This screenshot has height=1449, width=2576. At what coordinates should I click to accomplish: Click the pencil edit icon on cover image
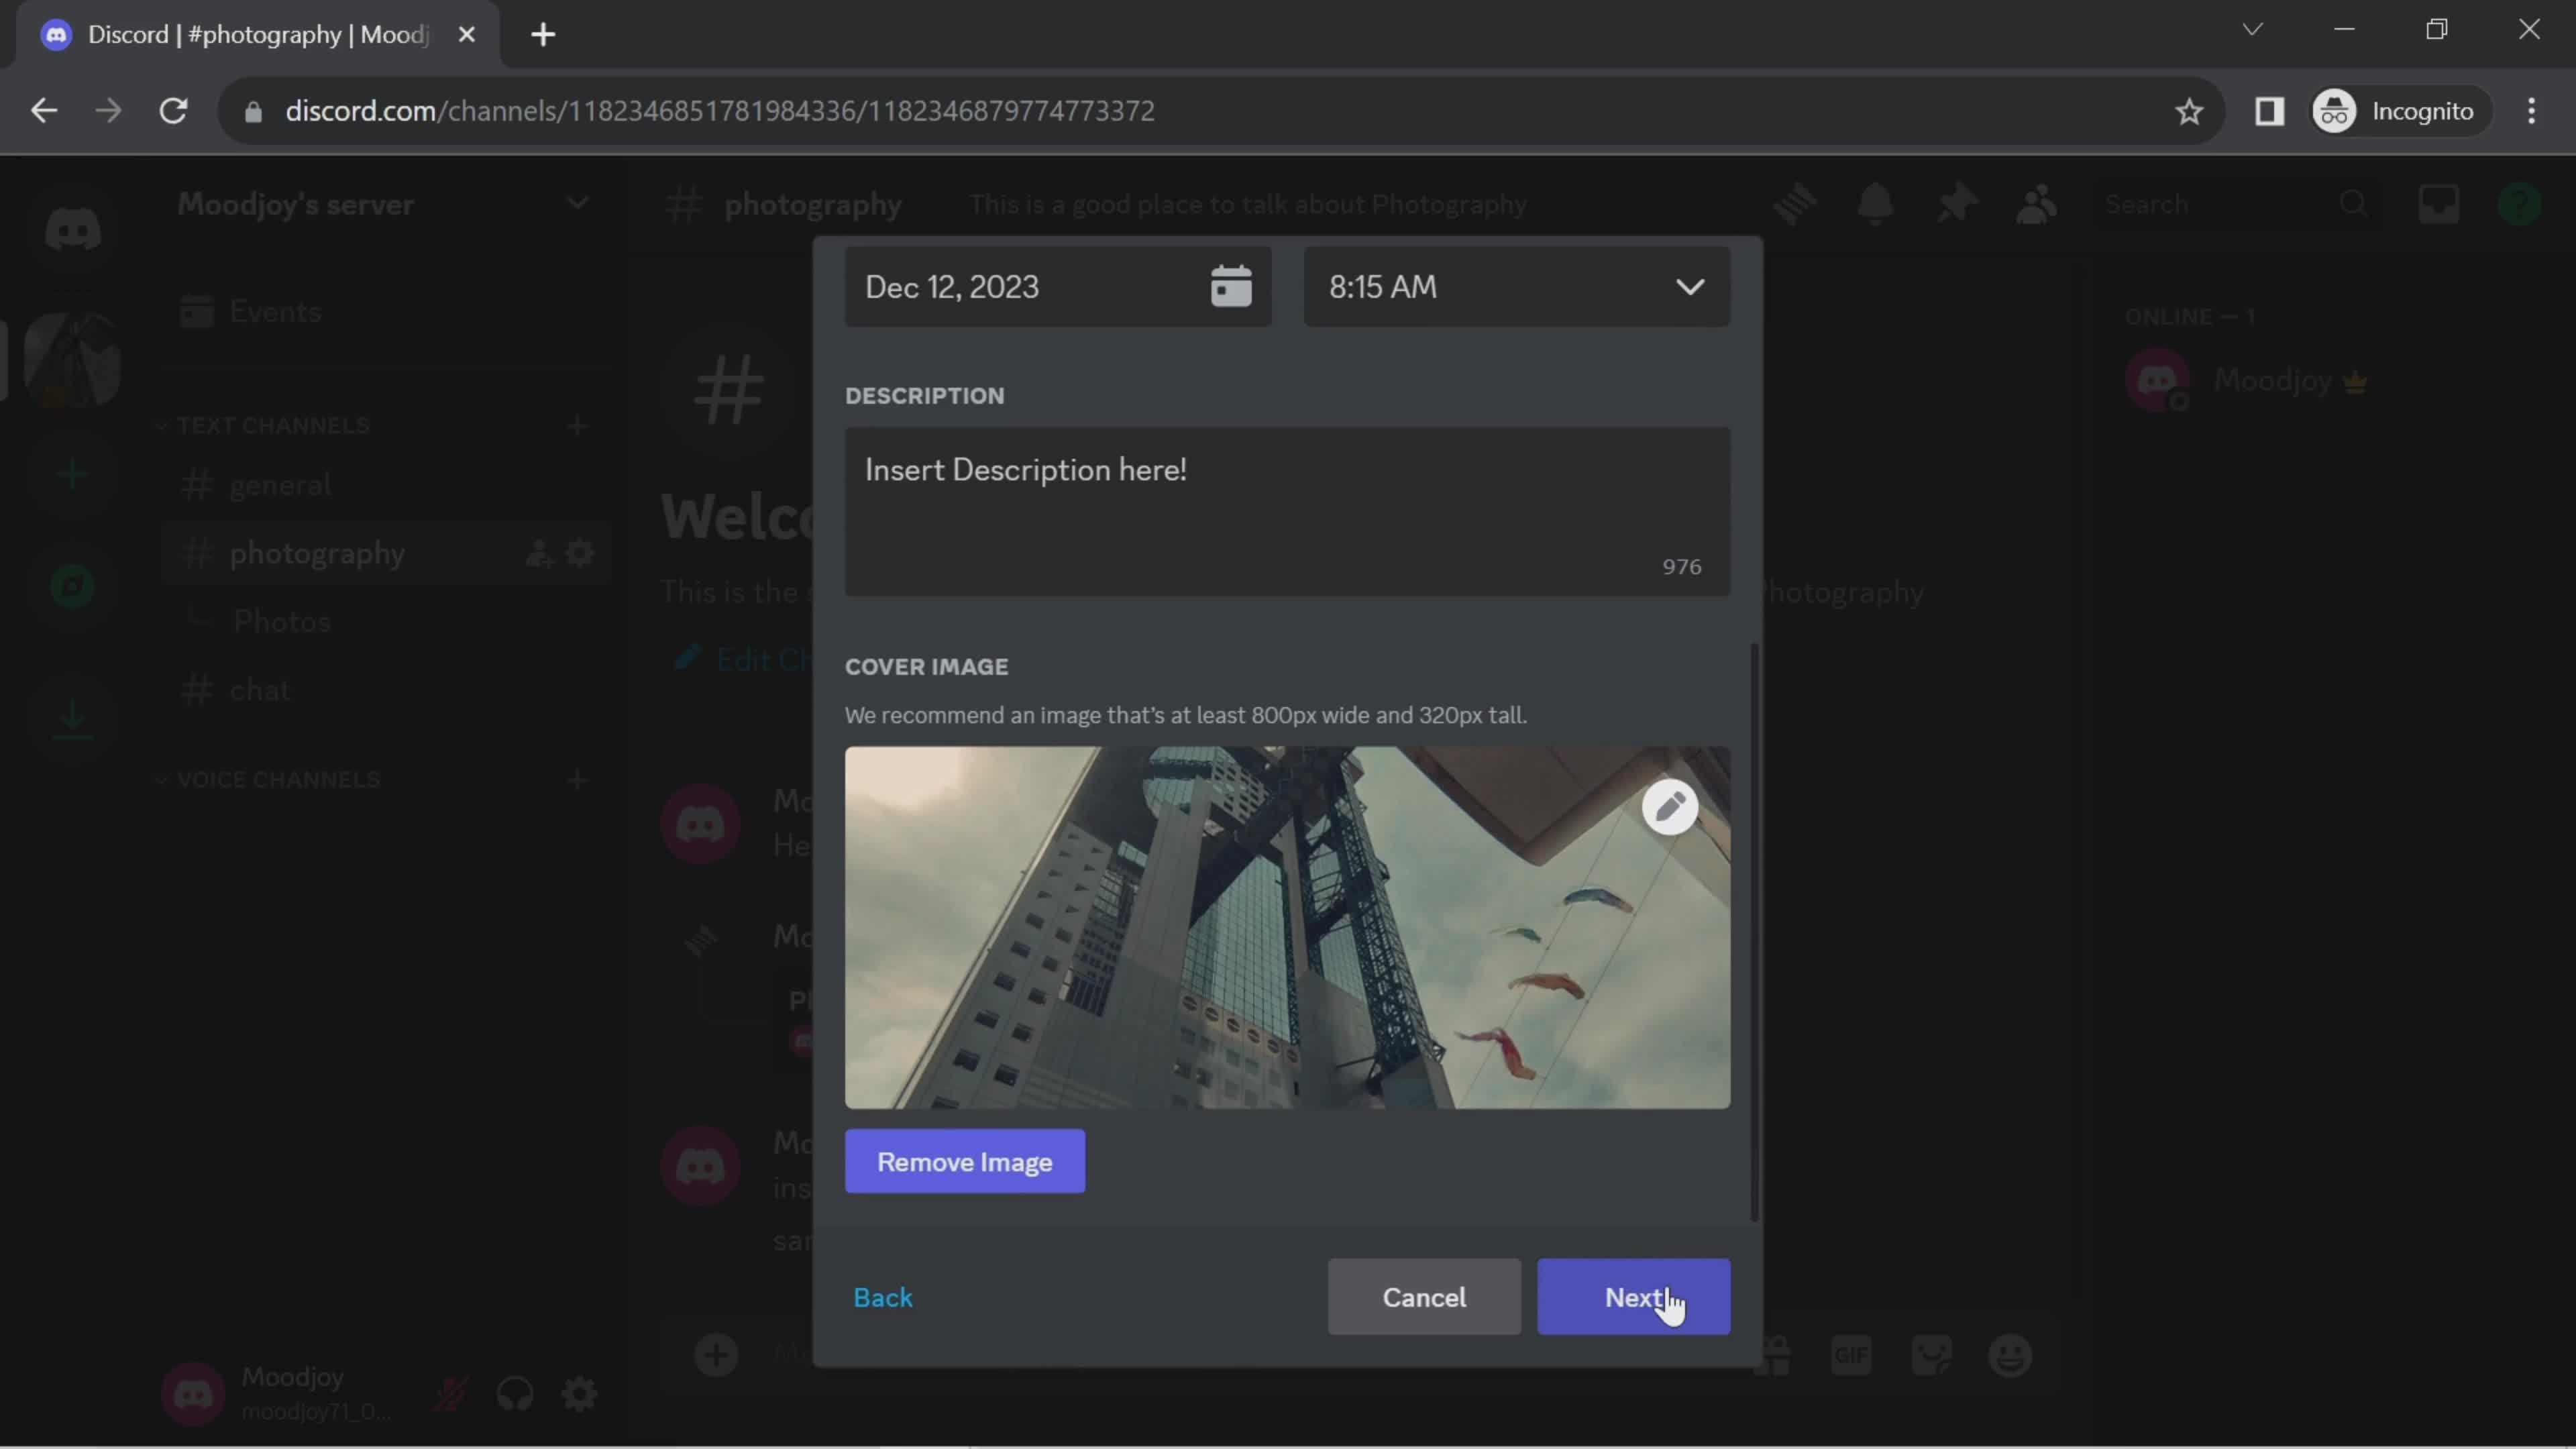1669,806
